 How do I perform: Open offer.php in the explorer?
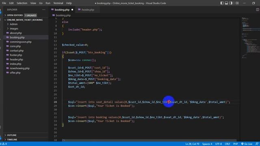[x=15, y=73]
